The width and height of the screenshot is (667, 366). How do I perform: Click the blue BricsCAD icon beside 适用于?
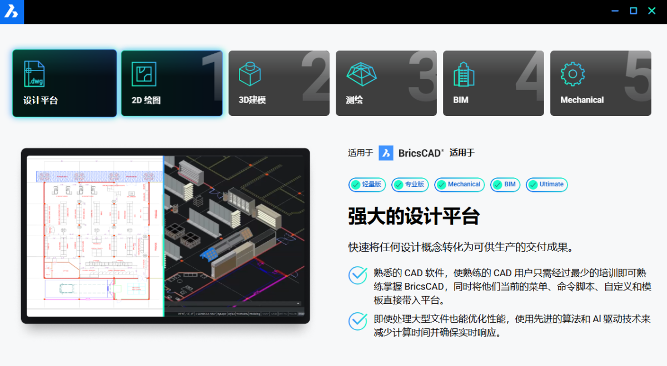tap(386, 153)
